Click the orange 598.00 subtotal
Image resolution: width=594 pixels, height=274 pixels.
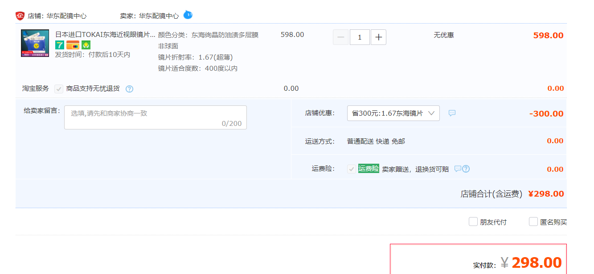point(549,36)
